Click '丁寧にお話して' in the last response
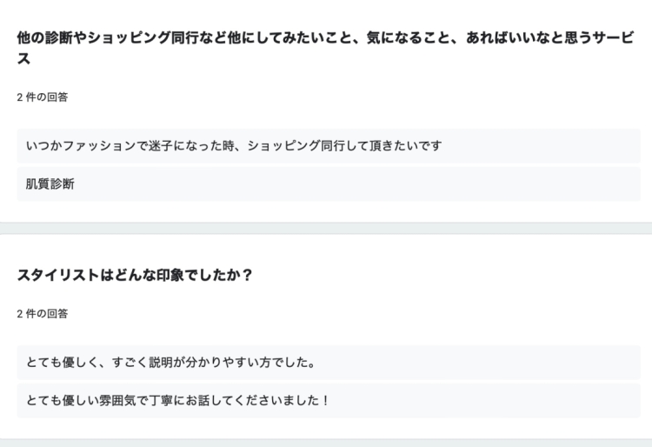The width and height of the screenshot is (652, 447). [191, 401]
